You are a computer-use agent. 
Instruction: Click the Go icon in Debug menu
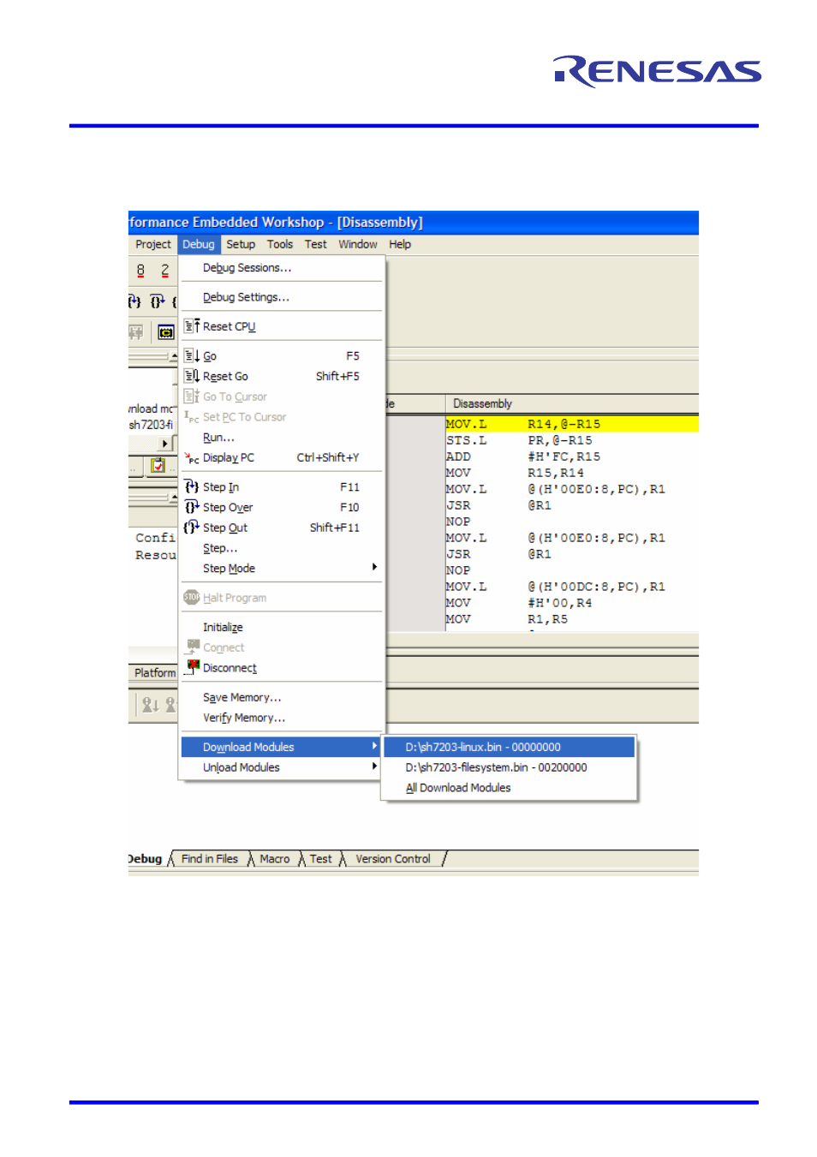(192, 355)
